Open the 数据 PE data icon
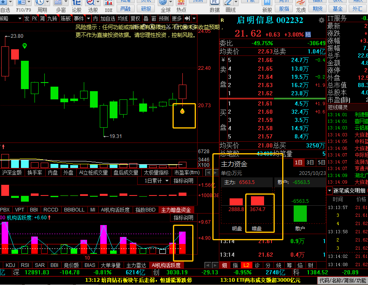 pyautogui.click(x=214, y=2)
